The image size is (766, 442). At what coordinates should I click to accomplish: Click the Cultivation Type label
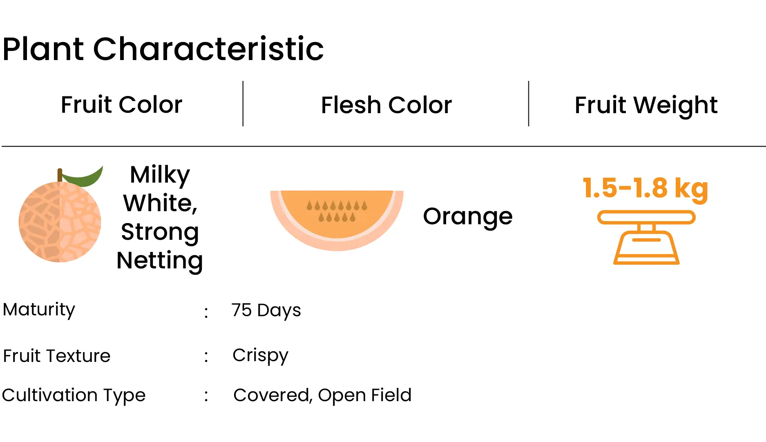74,395
